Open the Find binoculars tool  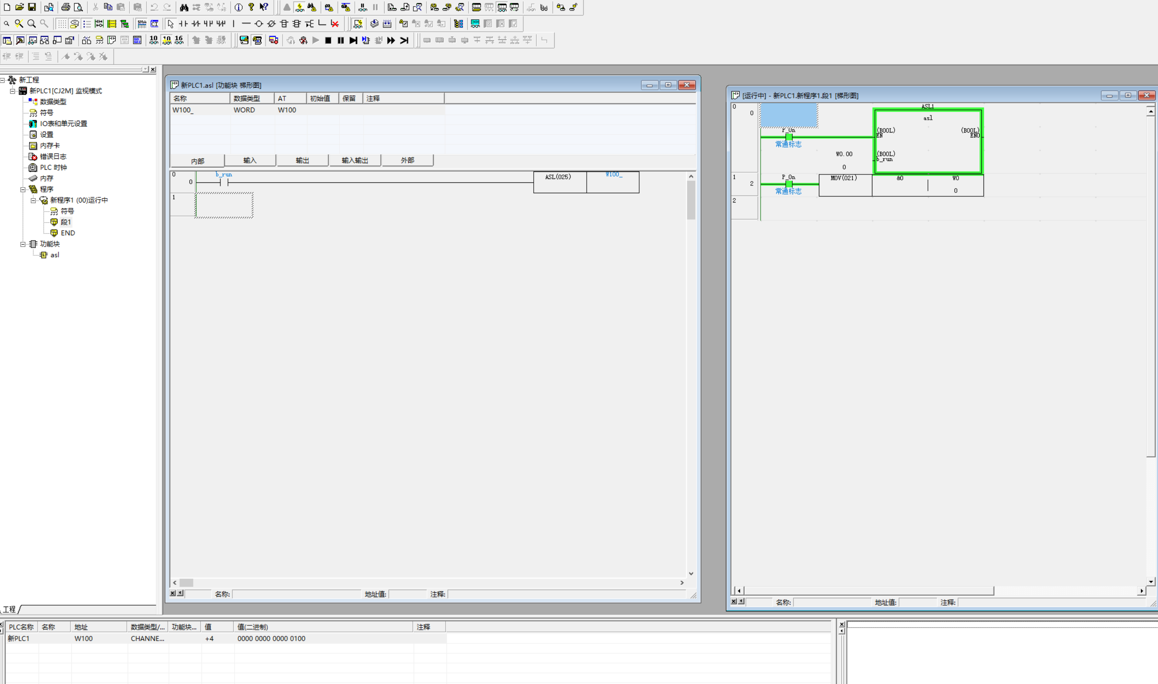pyautogui.click(x=183, y=7)
